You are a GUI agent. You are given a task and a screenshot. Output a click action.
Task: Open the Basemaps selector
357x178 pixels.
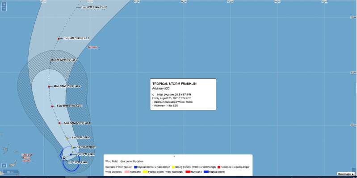pyautogui.click(x=346, y=174)
